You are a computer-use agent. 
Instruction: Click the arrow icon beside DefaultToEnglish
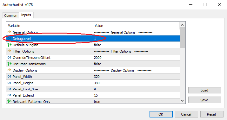(10, 45)
